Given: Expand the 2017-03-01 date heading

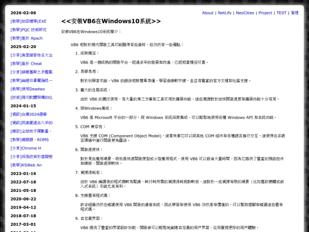Looking at the screenshot, I should 23,225.
